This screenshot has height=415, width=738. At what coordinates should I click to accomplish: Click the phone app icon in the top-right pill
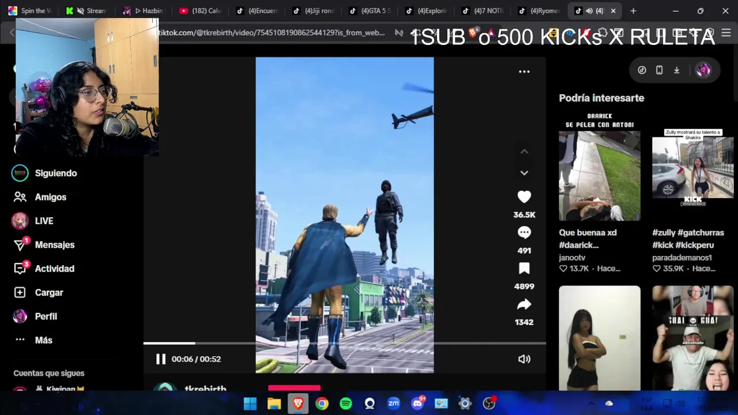659,70
